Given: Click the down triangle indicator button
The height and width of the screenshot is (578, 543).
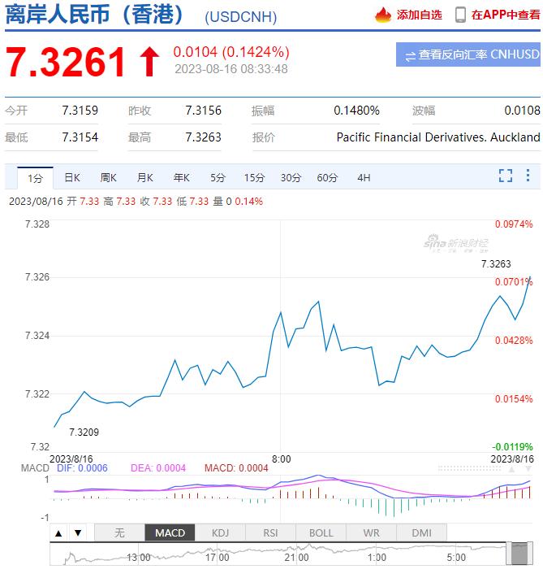Looking at the screenshot, I should coord(78,533).
